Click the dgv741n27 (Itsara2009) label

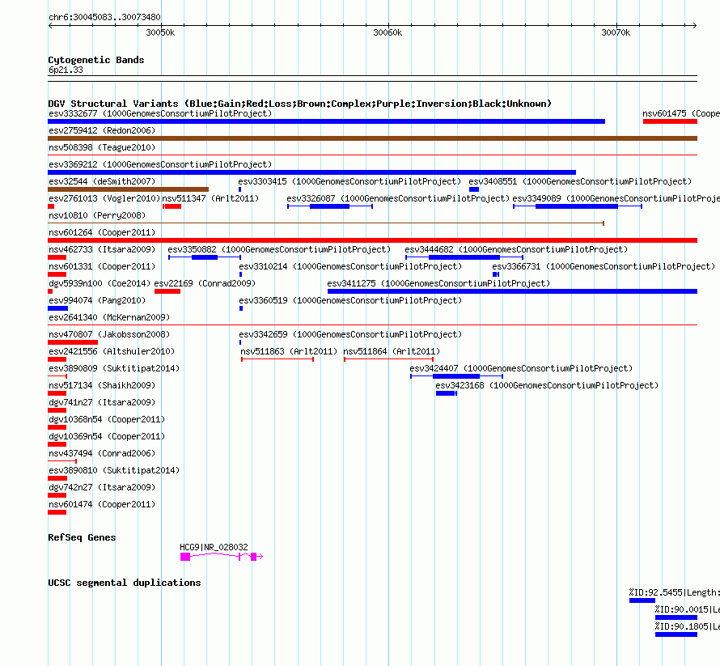pos(102,402)
